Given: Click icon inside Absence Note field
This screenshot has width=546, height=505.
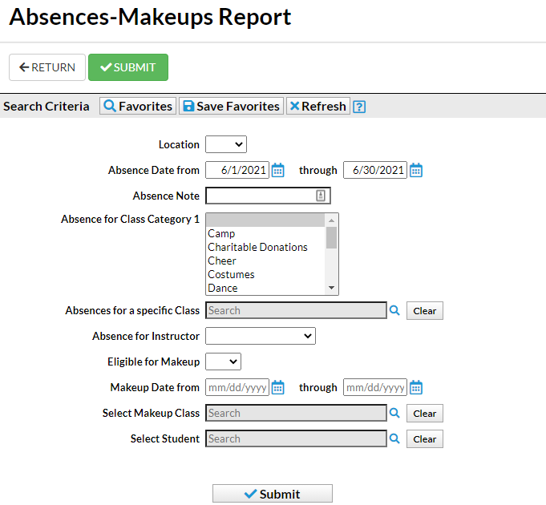Looking at the screenshot, I should (x=321, y=196).
